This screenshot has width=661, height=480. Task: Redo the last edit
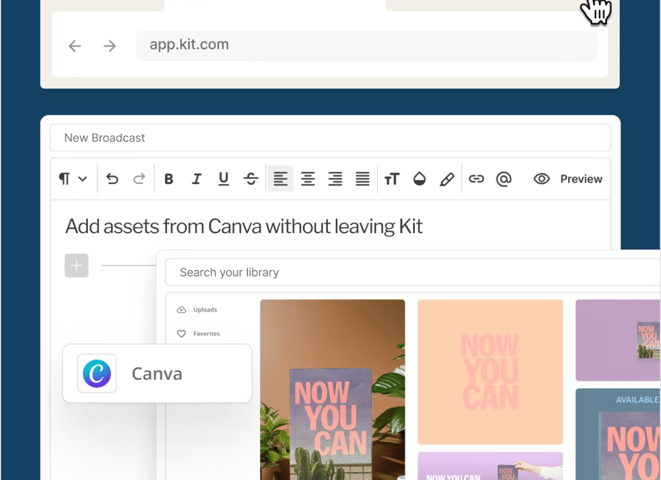pyautogui.click(x=139, y=179)
